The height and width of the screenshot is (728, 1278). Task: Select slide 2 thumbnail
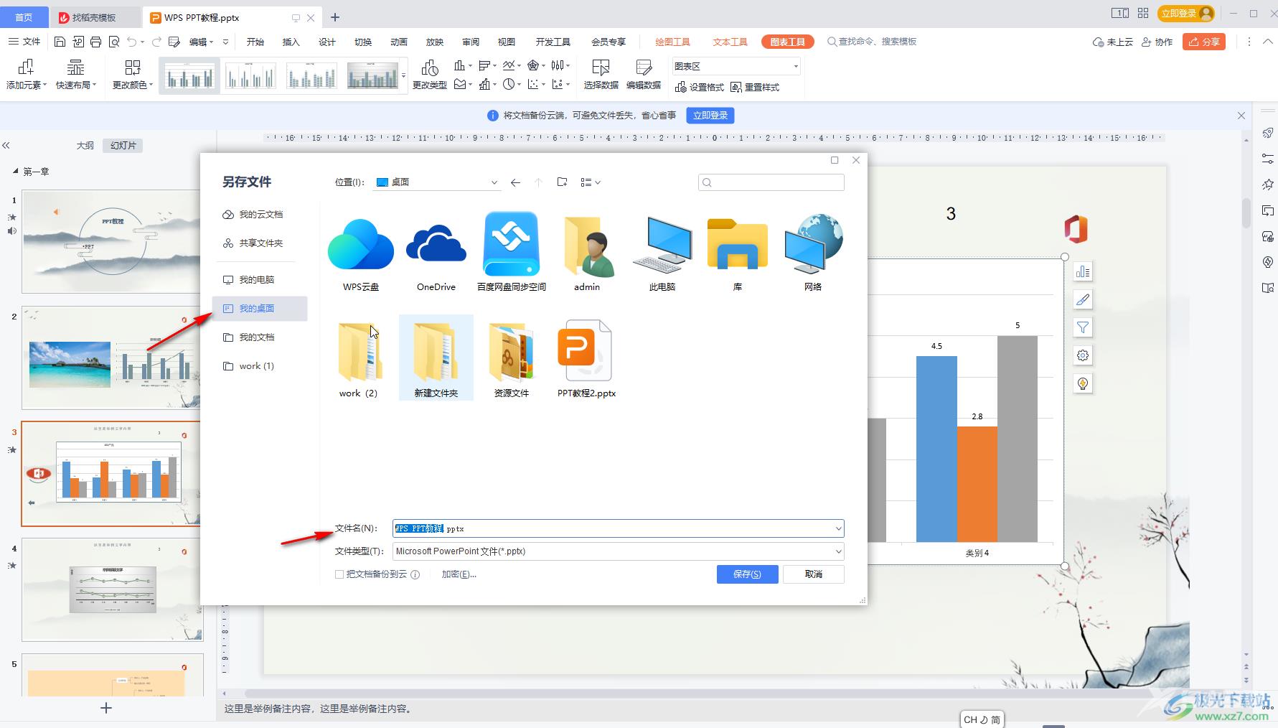(x=112, y=358)
